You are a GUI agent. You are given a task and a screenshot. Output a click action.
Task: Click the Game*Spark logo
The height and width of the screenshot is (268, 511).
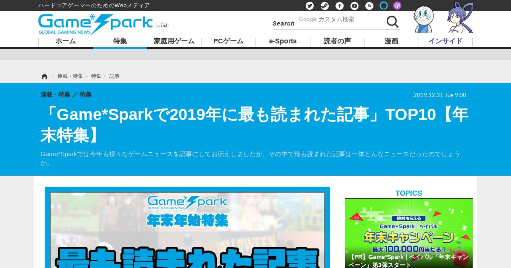(95, 24)
